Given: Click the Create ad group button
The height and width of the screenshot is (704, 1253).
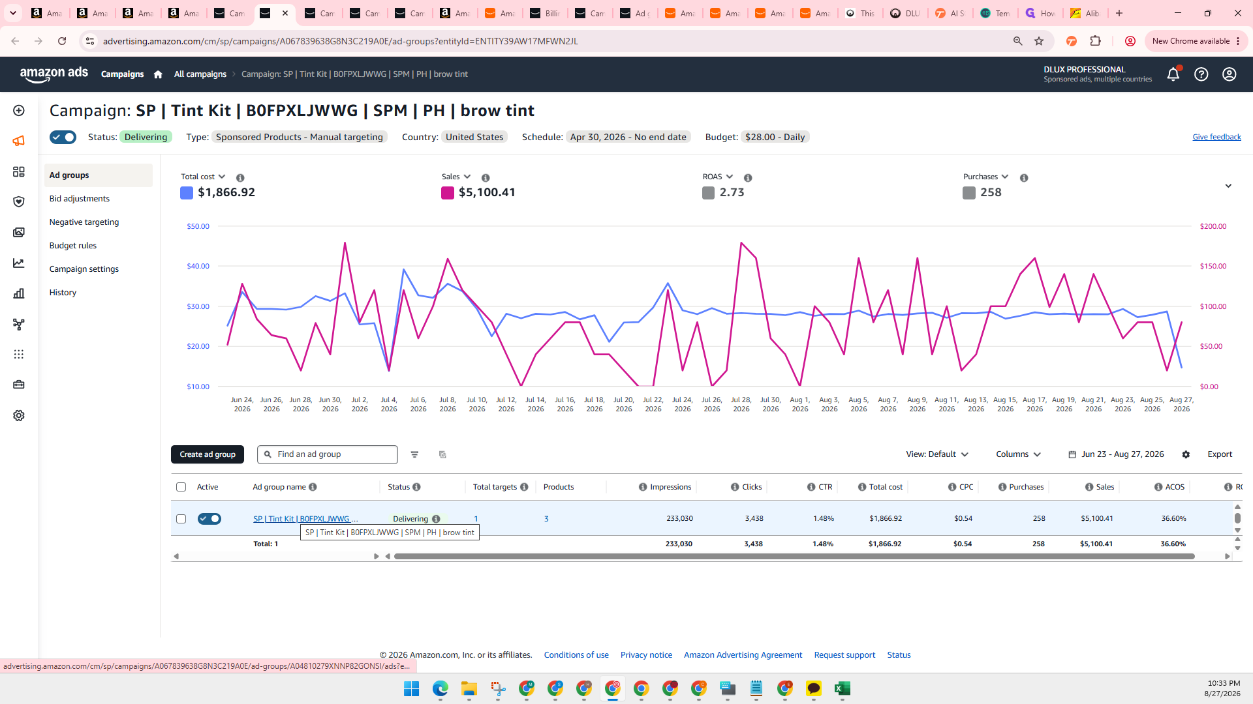Looking at the screenshot, I should 208,454.
